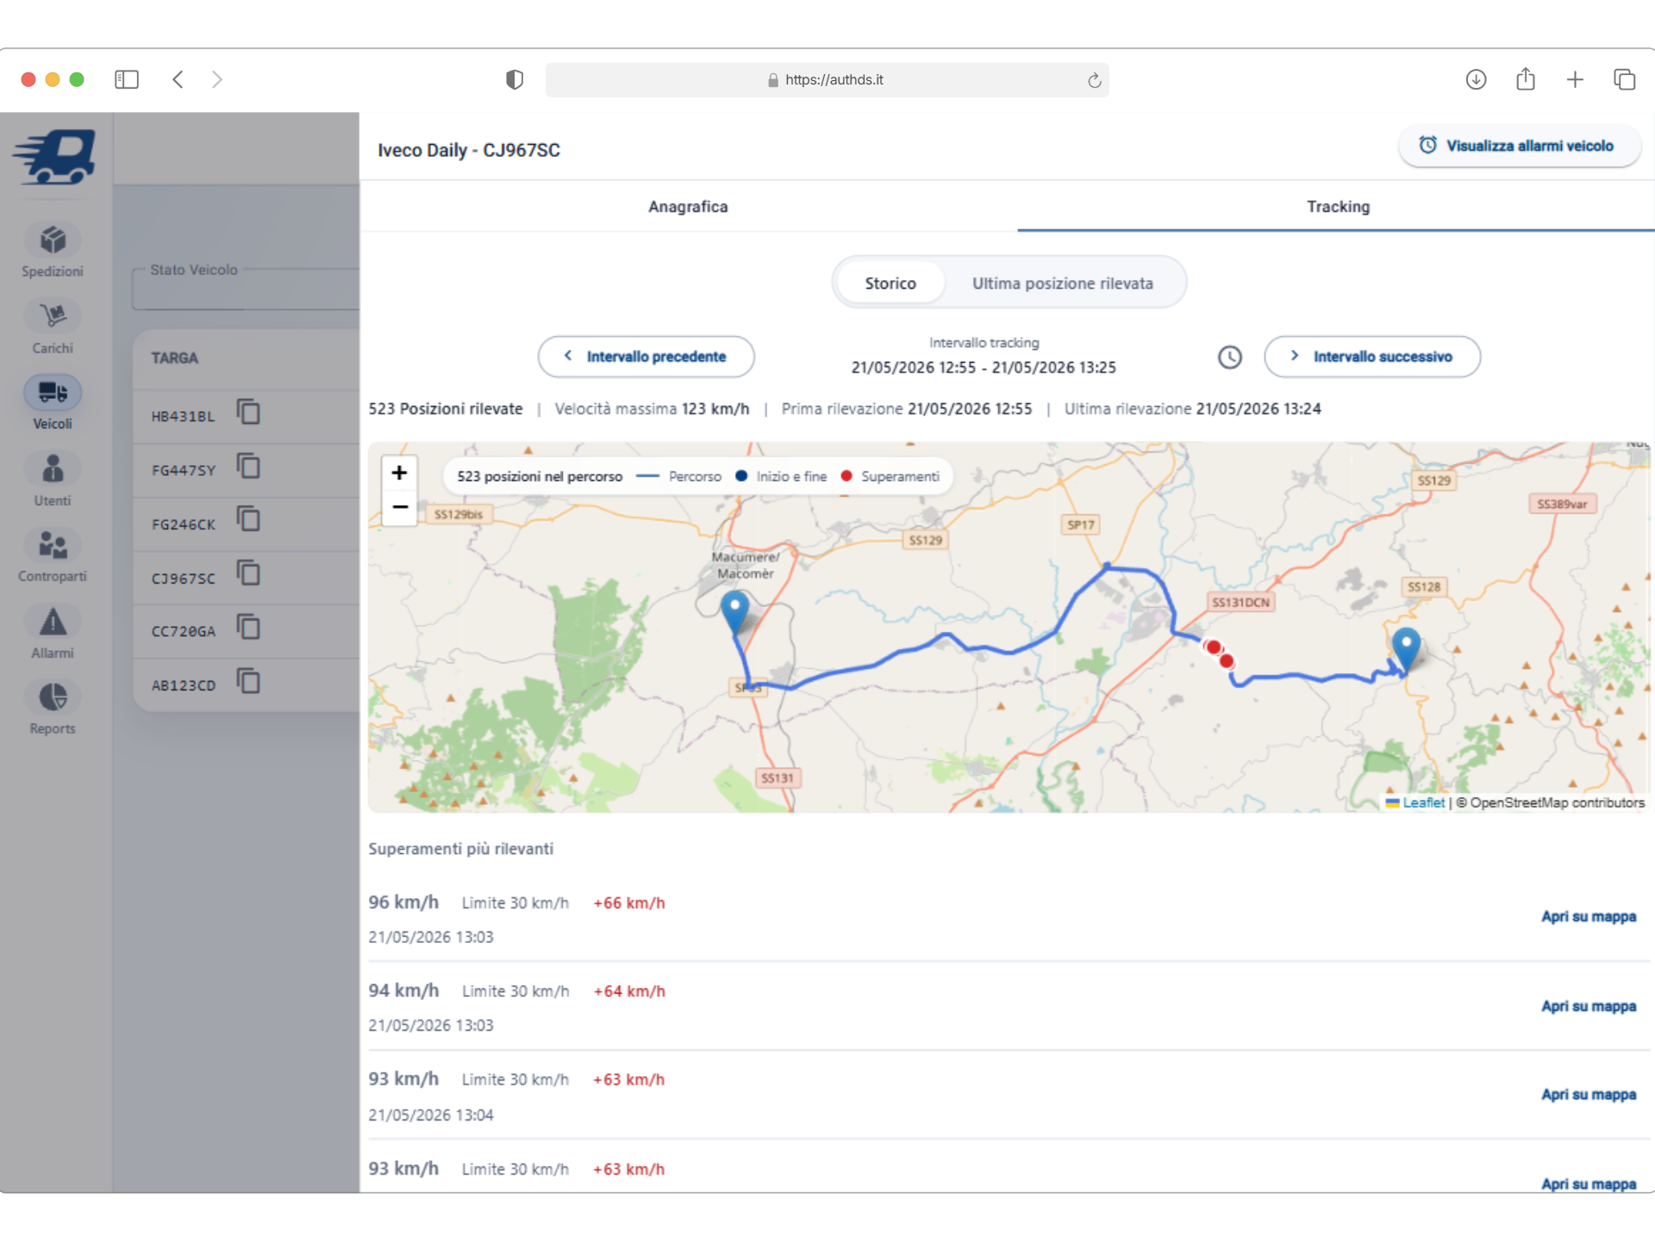Open Allarmi warning icon
1655x1241 pixels.
pos(53,621)
